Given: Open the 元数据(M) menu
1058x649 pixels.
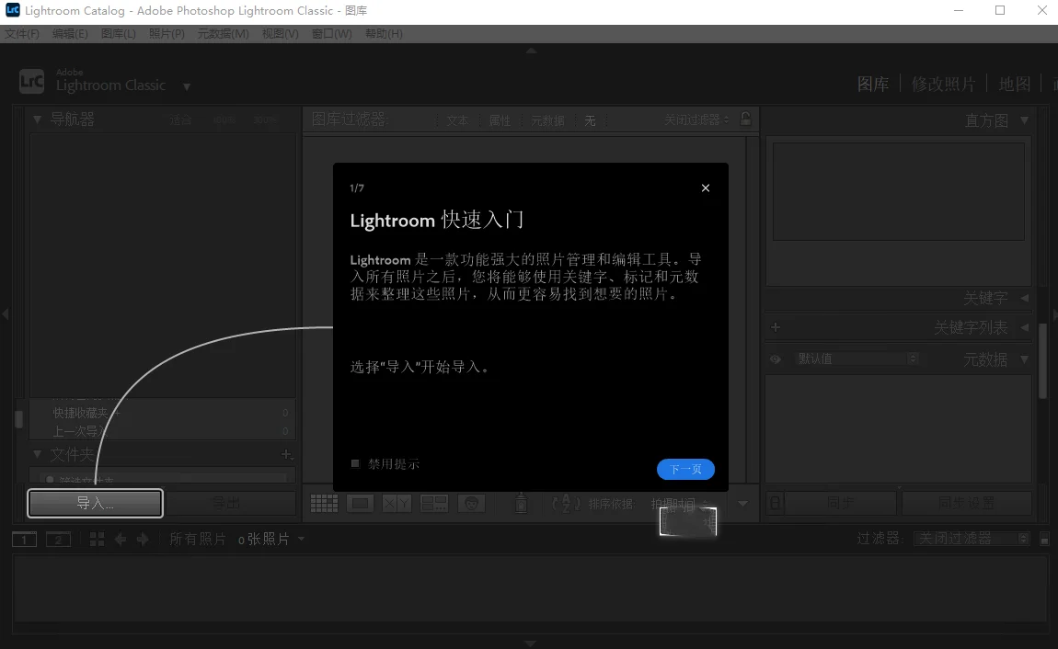Looking at the screenshot, I should [223, 34].
